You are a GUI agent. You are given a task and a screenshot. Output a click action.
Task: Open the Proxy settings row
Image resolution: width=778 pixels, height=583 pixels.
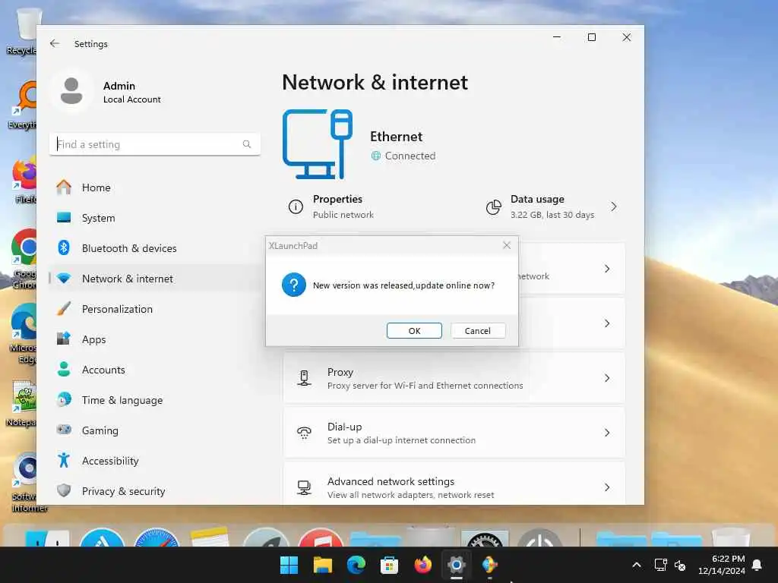pyautogui.click(x=454, y=378)
